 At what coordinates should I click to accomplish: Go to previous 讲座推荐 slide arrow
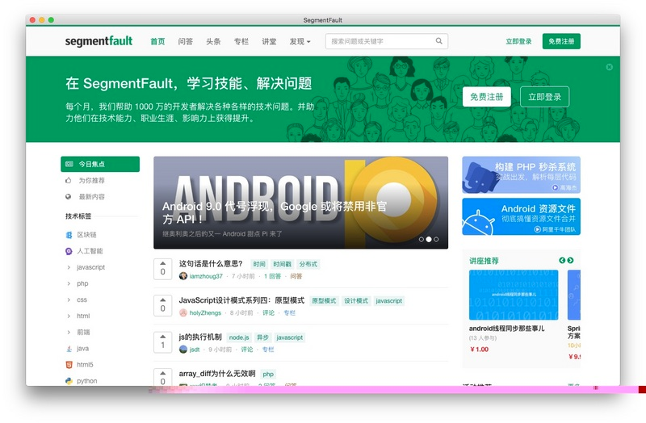(x=562, y=260)
